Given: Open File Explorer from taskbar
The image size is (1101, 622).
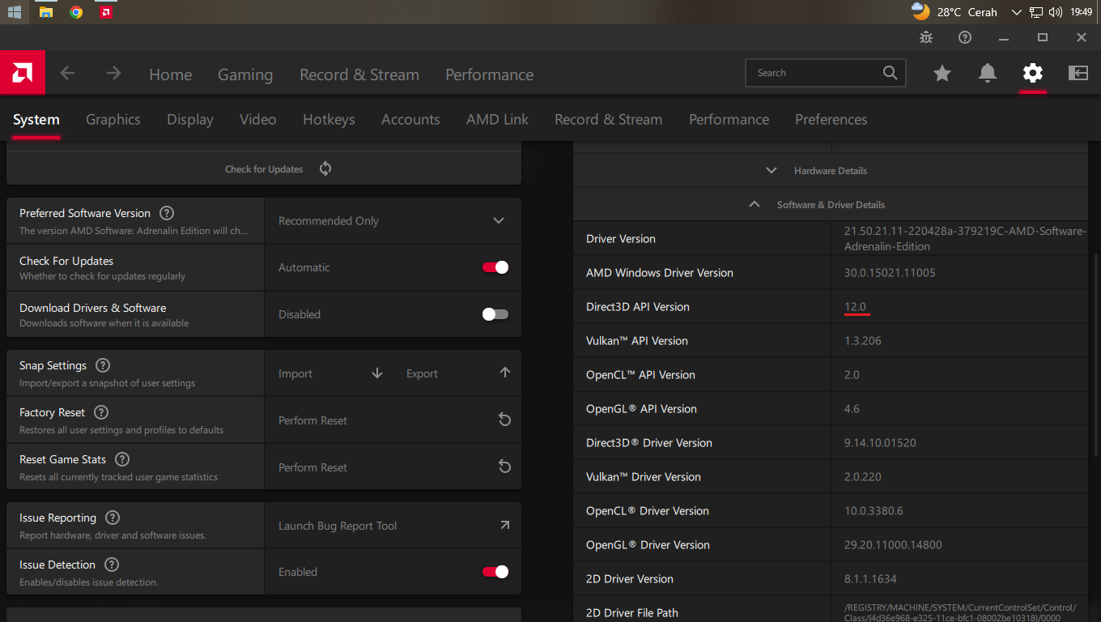Looking at the screenshot, I should [x=46, y=12].
